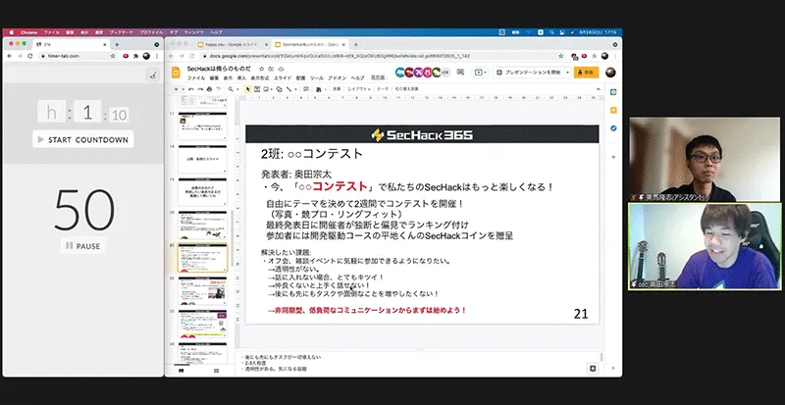Viewport: 785px width, 405px height.
Task: Open the Chrome menu in macOS bar
Action: [x=28, y=32]
